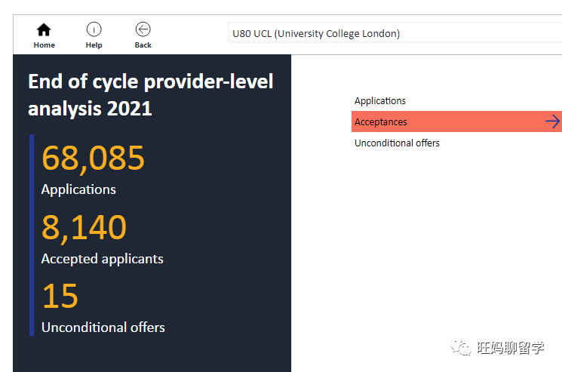Open the U80 UCL provider dropdown
Image resolution: width=562 pixels, height=372 pixels.
[x=394, y=33]
